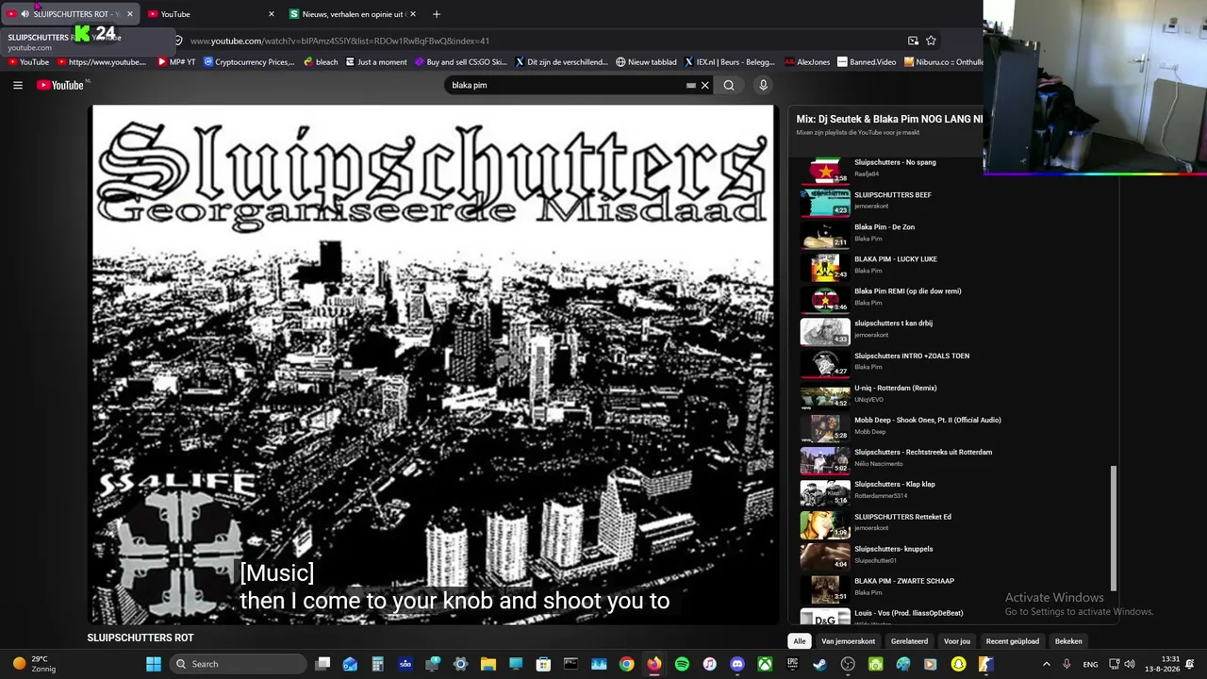Launch Steam from the taskbar
1207x679 pixels.
[819, 664]
